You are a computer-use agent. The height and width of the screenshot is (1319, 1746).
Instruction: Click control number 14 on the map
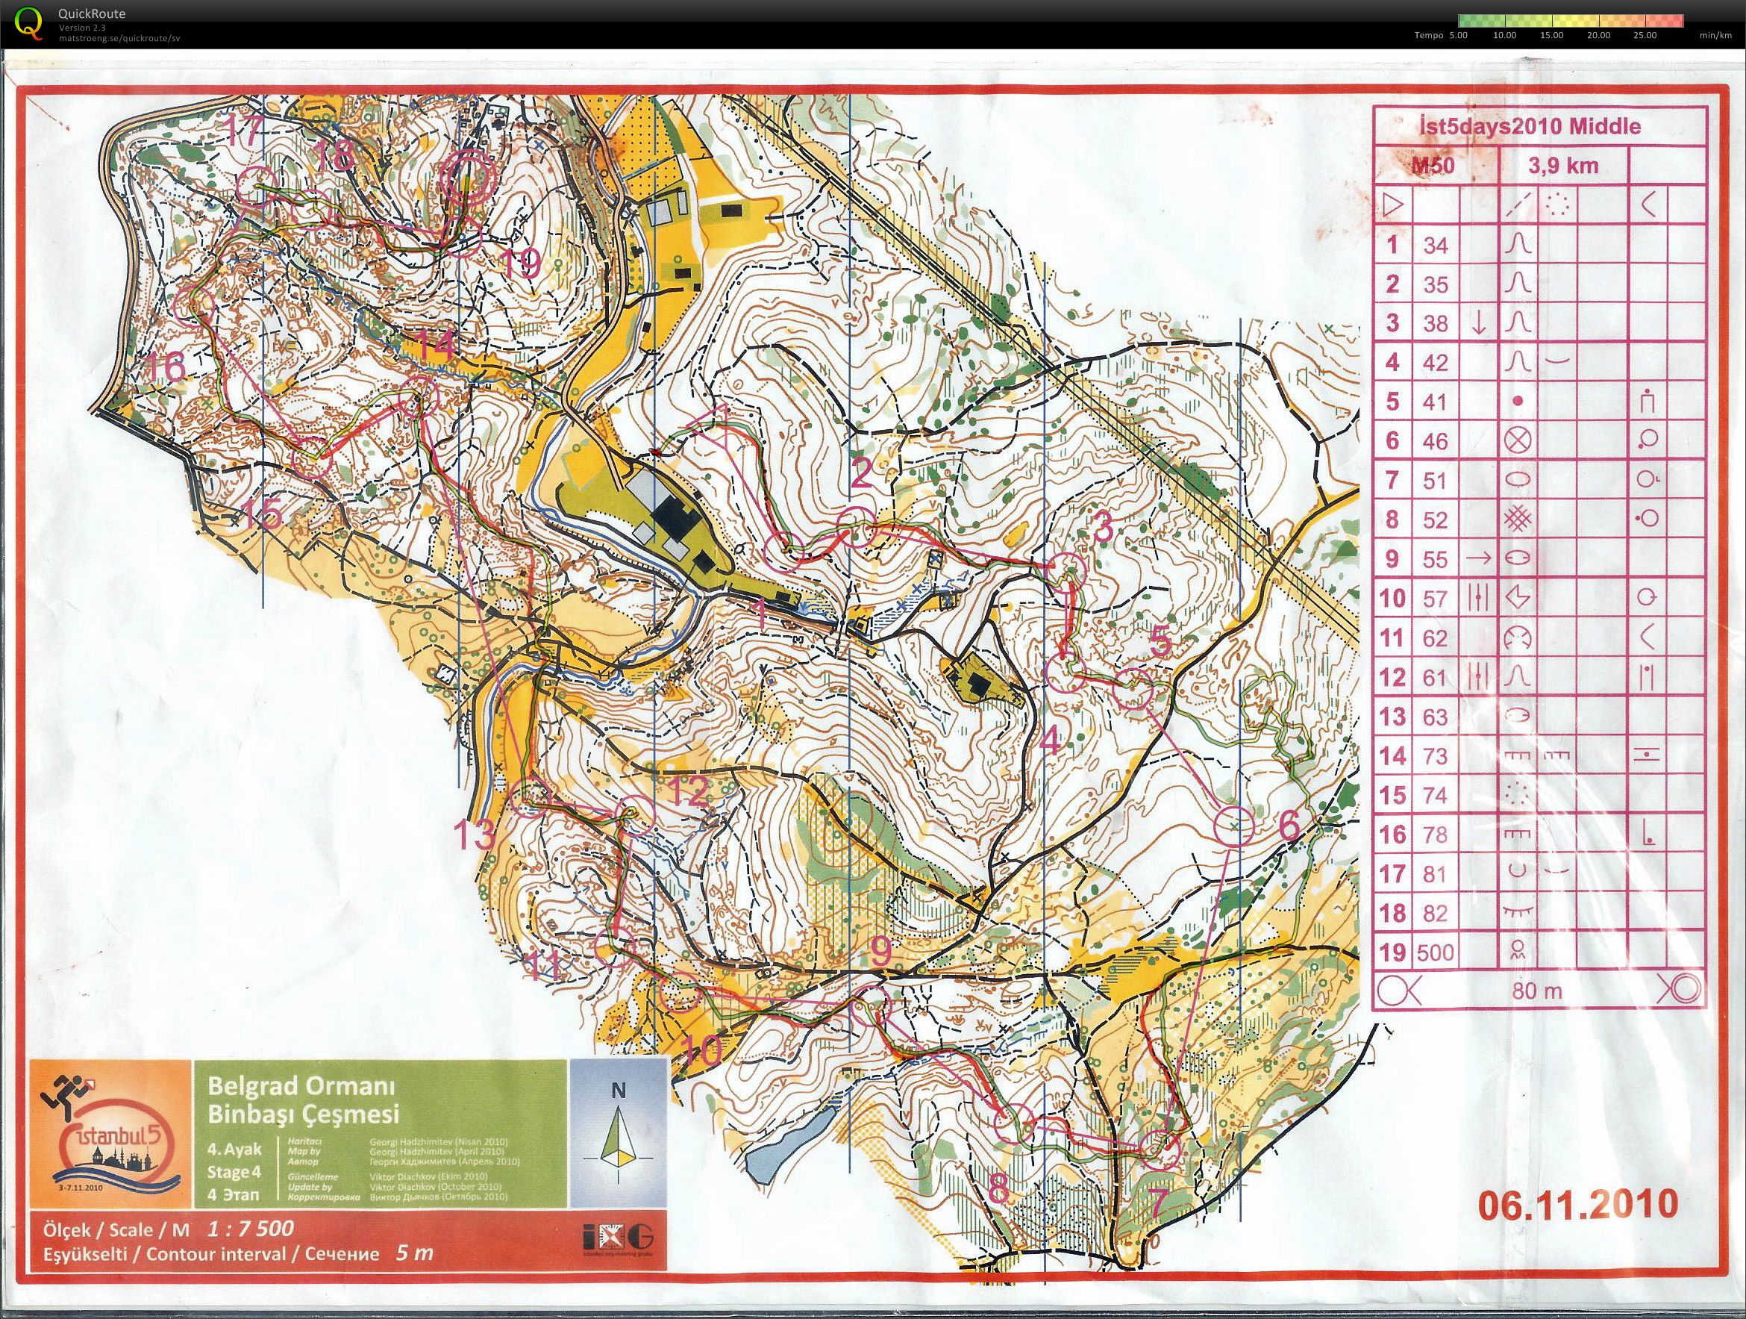tap(436, 345)
